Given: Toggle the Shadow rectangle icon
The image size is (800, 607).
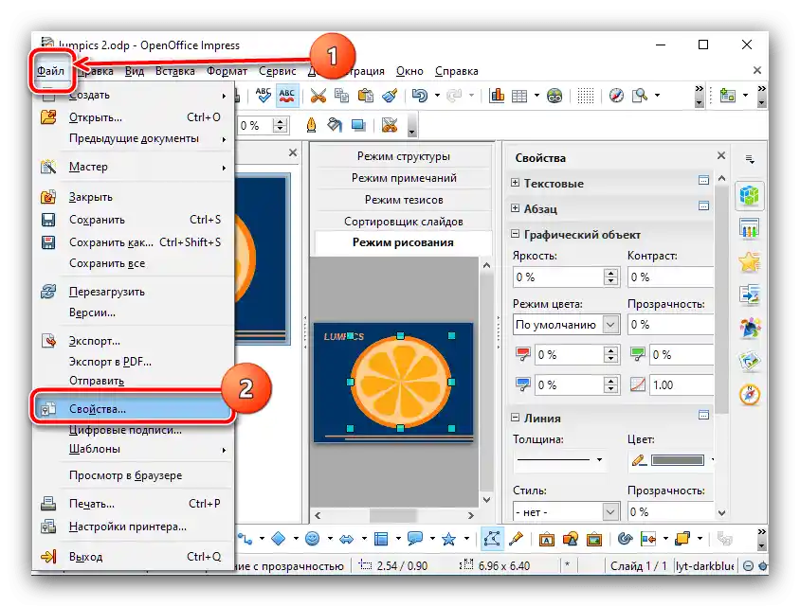Looking at the screenshot, I should coord(358,125).
